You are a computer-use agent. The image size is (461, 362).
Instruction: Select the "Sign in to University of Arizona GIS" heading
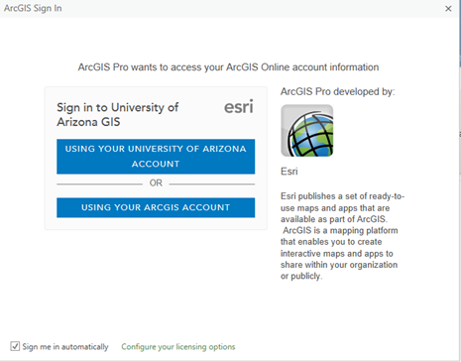point(118,114)
